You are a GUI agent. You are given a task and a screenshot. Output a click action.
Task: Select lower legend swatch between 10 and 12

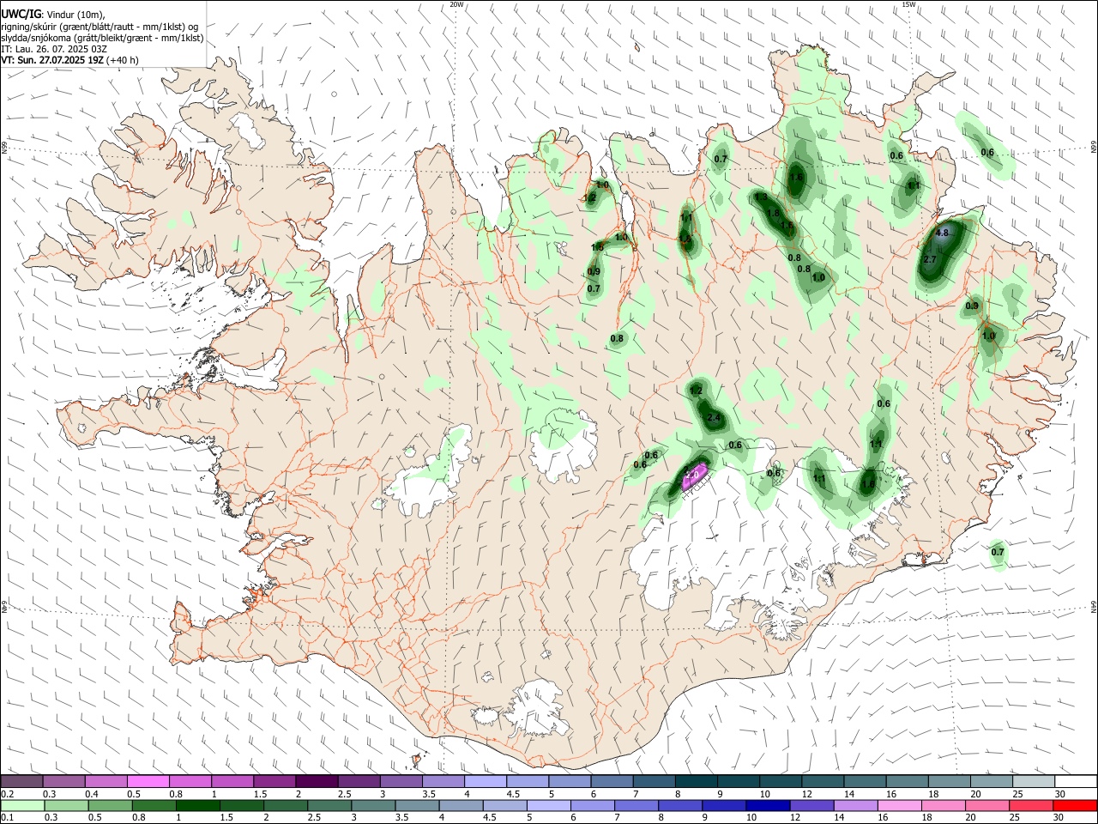(767, 805)
